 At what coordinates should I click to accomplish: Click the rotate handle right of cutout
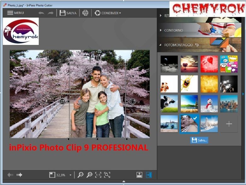pyautogui.click(x=133, y=102)
